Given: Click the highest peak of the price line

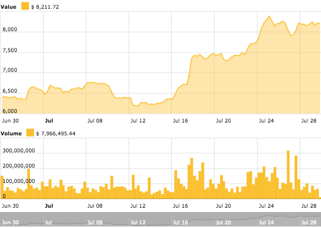Looking at the screenshot, I should (269, 16).
